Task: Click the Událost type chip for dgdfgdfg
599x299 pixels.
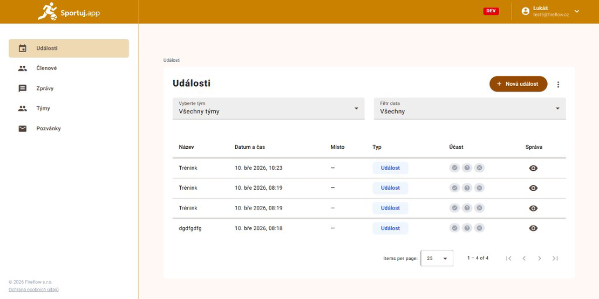Action: tap(390, 228)
